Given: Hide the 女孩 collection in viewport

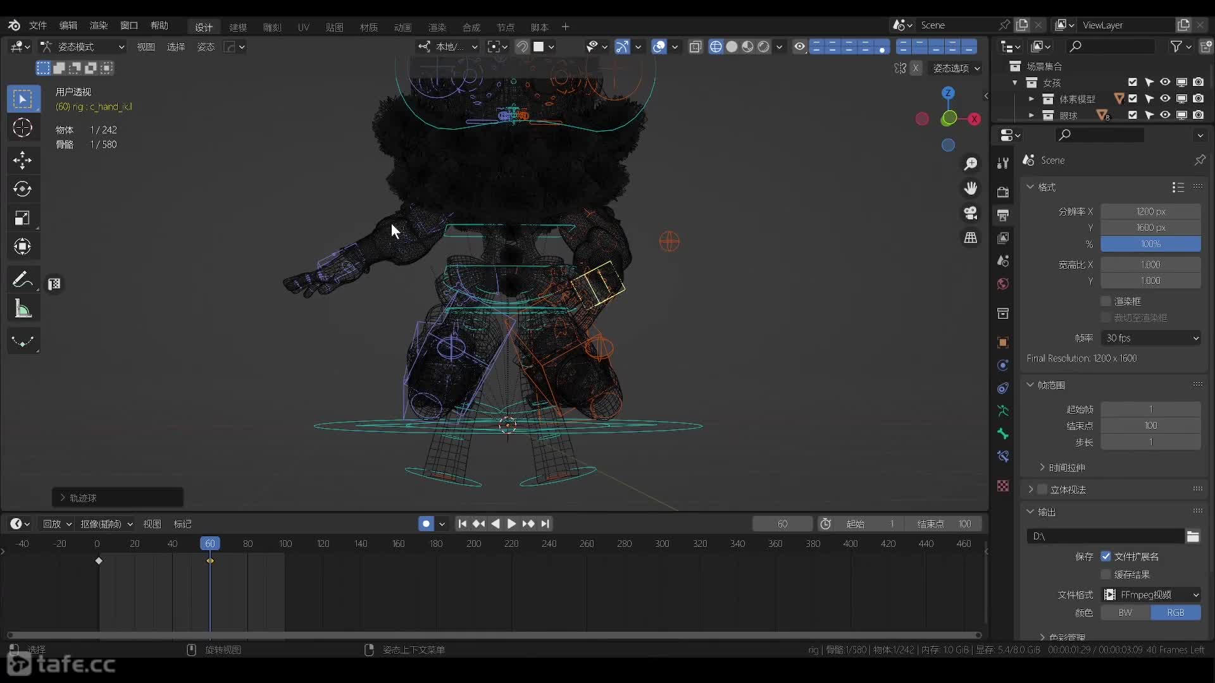Looking at the screenshot, I should point(1165,82).
